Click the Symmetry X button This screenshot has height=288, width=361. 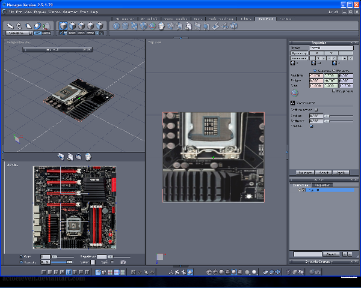pos(316,53)
